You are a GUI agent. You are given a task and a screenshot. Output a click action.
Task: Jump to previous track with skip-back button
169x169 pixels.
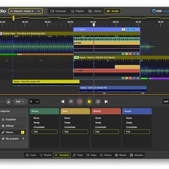tap(63, 101)
